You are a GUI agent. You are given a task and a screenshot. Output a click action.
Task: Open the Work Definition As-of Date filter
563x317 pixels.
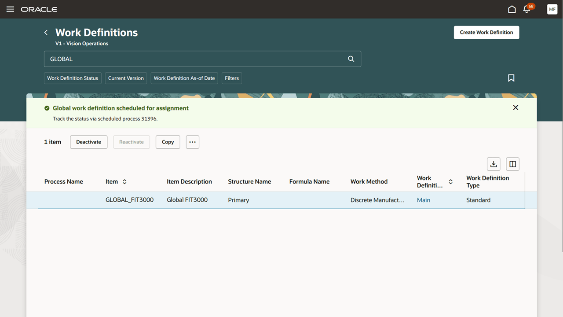[184, 78]
